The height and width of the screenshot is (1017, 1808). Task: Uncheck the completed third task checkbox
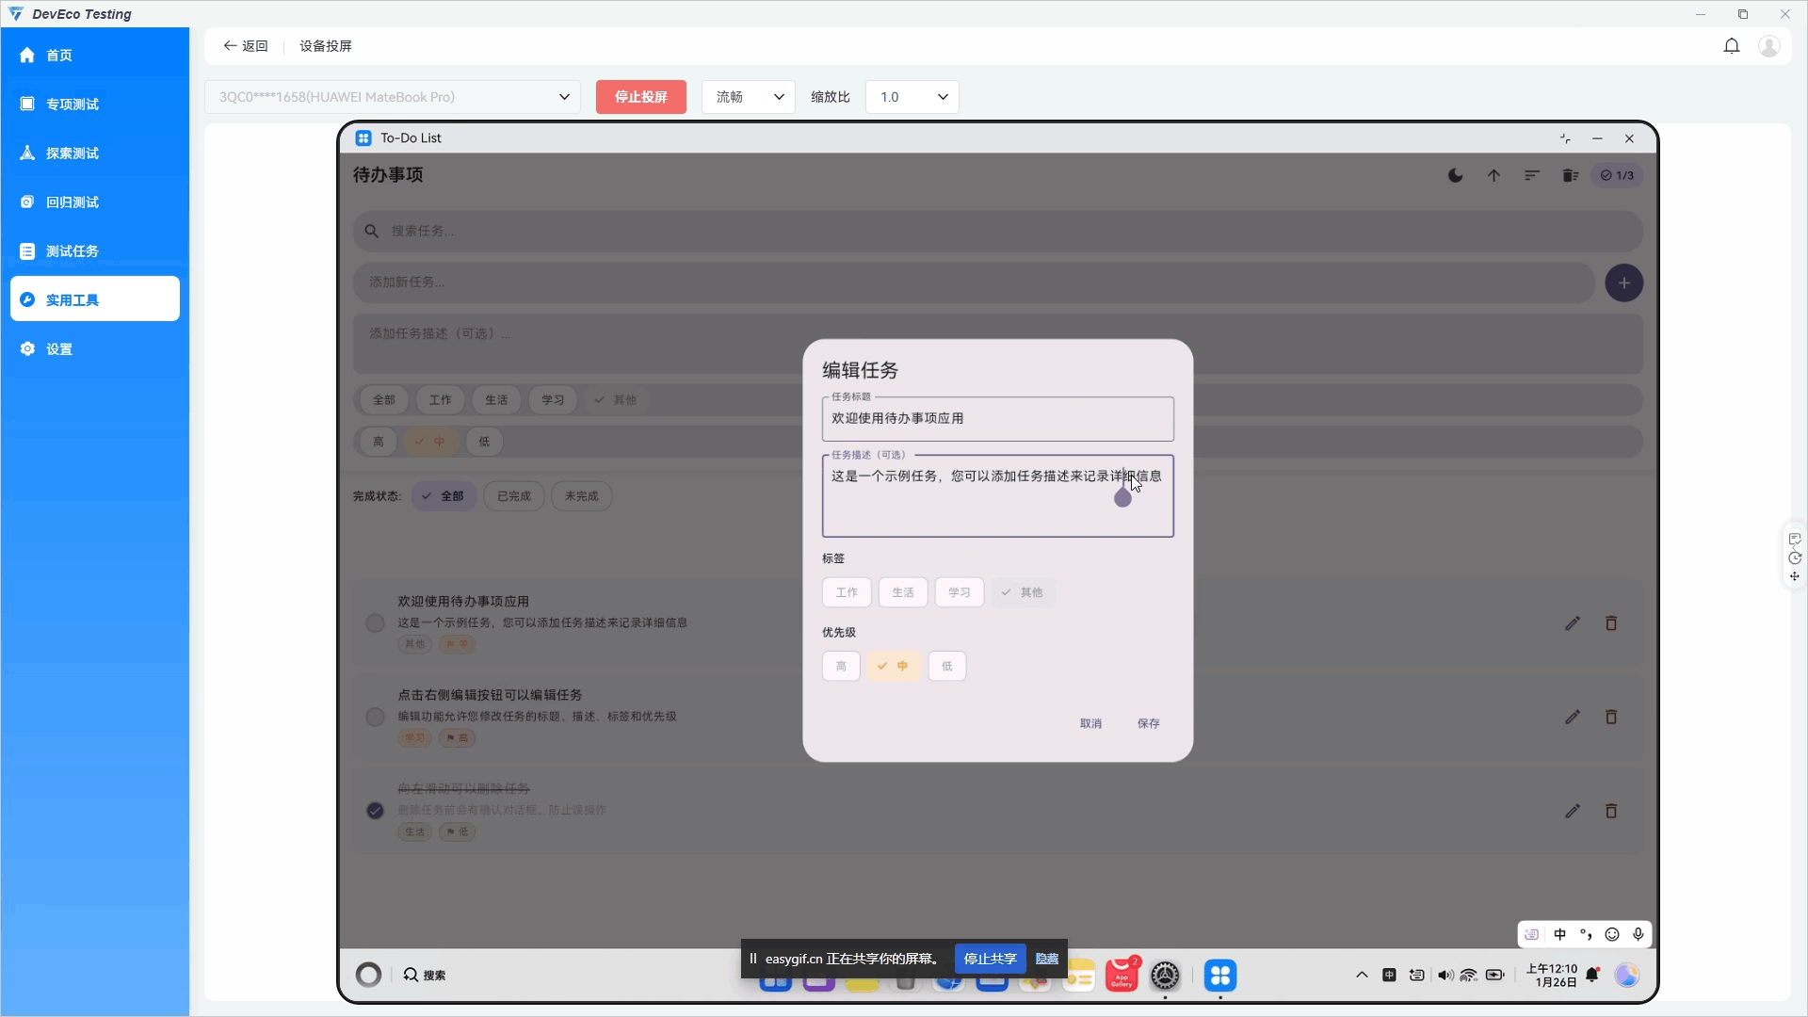(x=375, y=811)
